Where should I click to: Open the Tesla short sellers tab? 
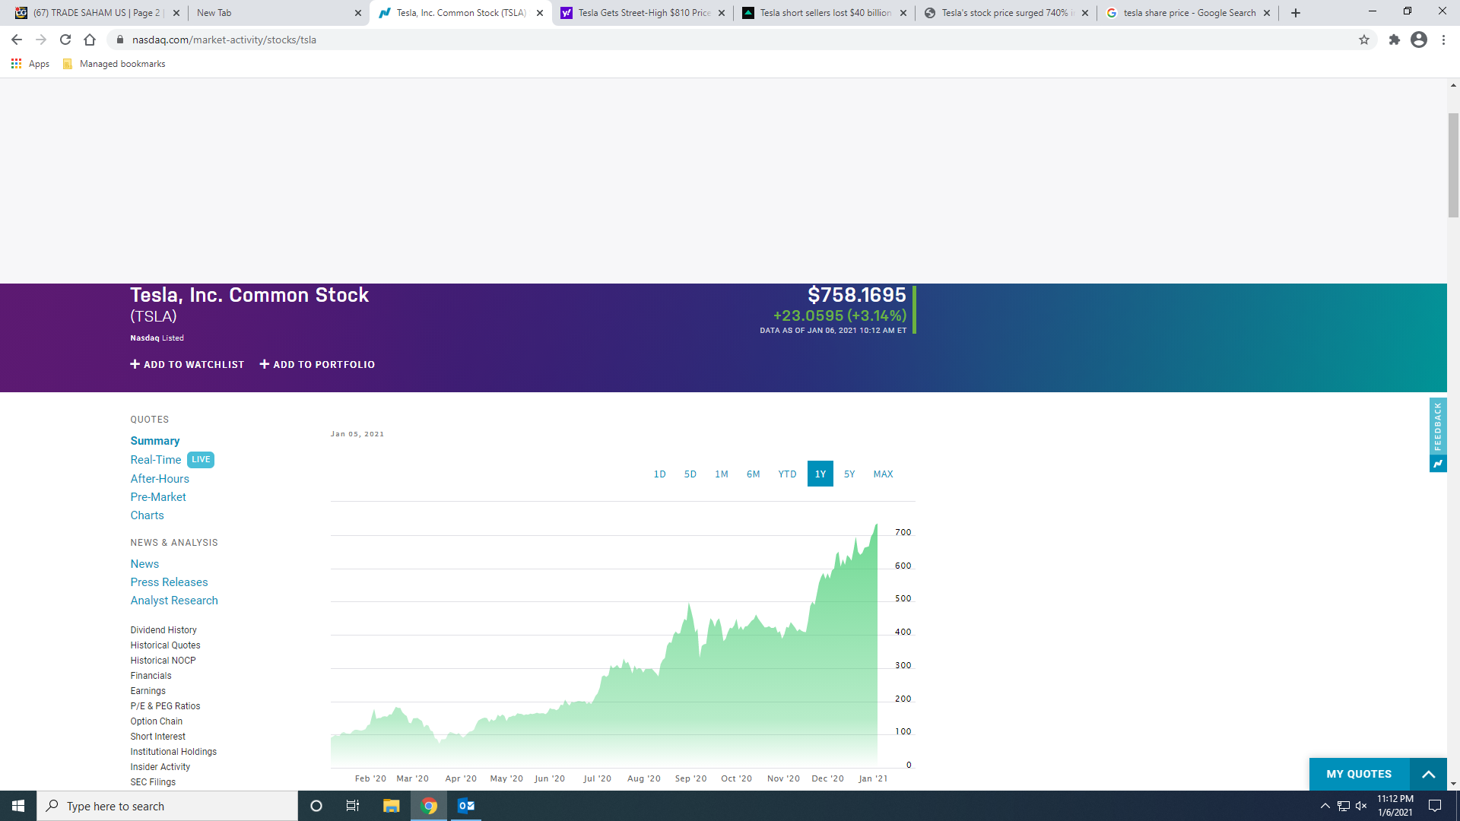pos(825,13)
